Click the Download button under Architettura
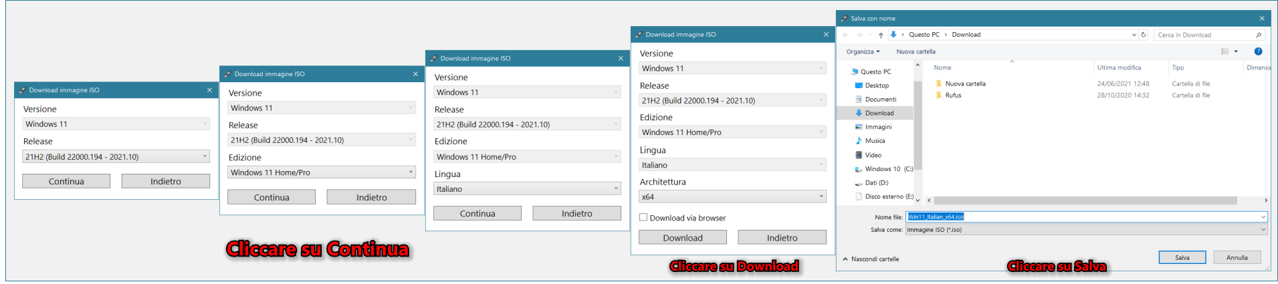 click(x=683, y=237)
